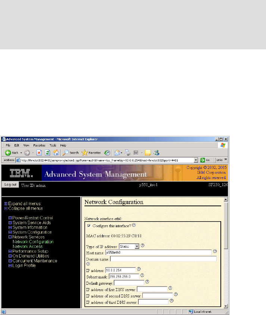Viewport: 266px width, 315px height.
Task: Expand Power/Restart Control menu
Action: 10,218
